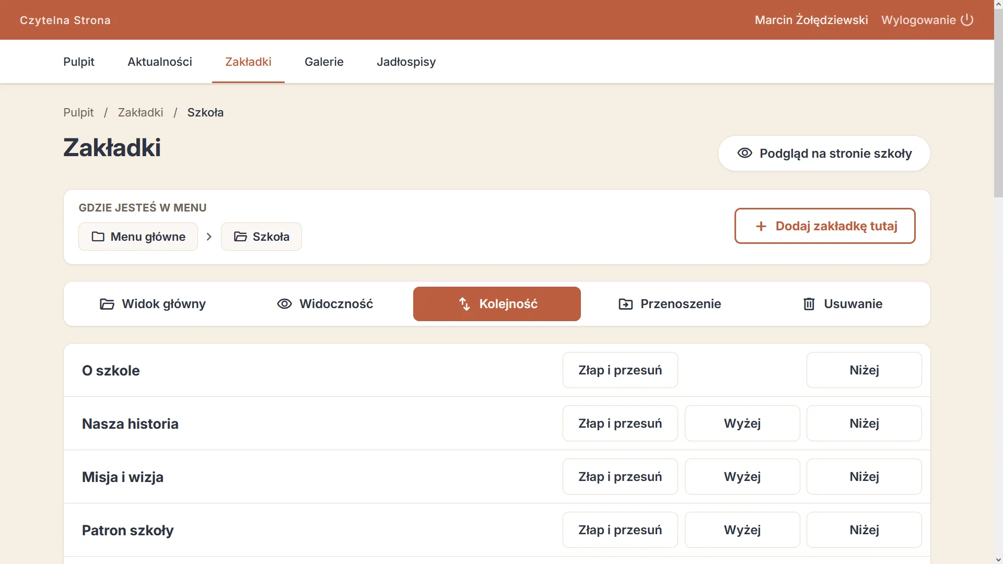
Task: Move Misja i wizja up with Wyżej
Action: [742, 477]
